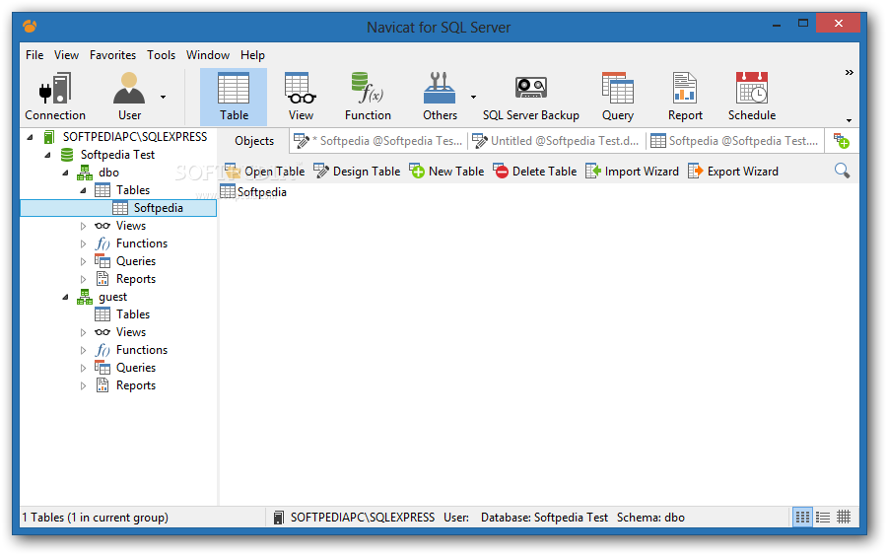The image size is (887, 555).
Task: Click the Softpedia Test database icon
Action: click(67, 155)
